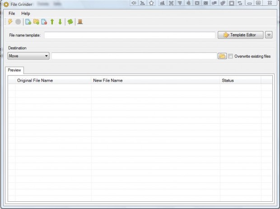Close the File Grinder window

(270, 3)
